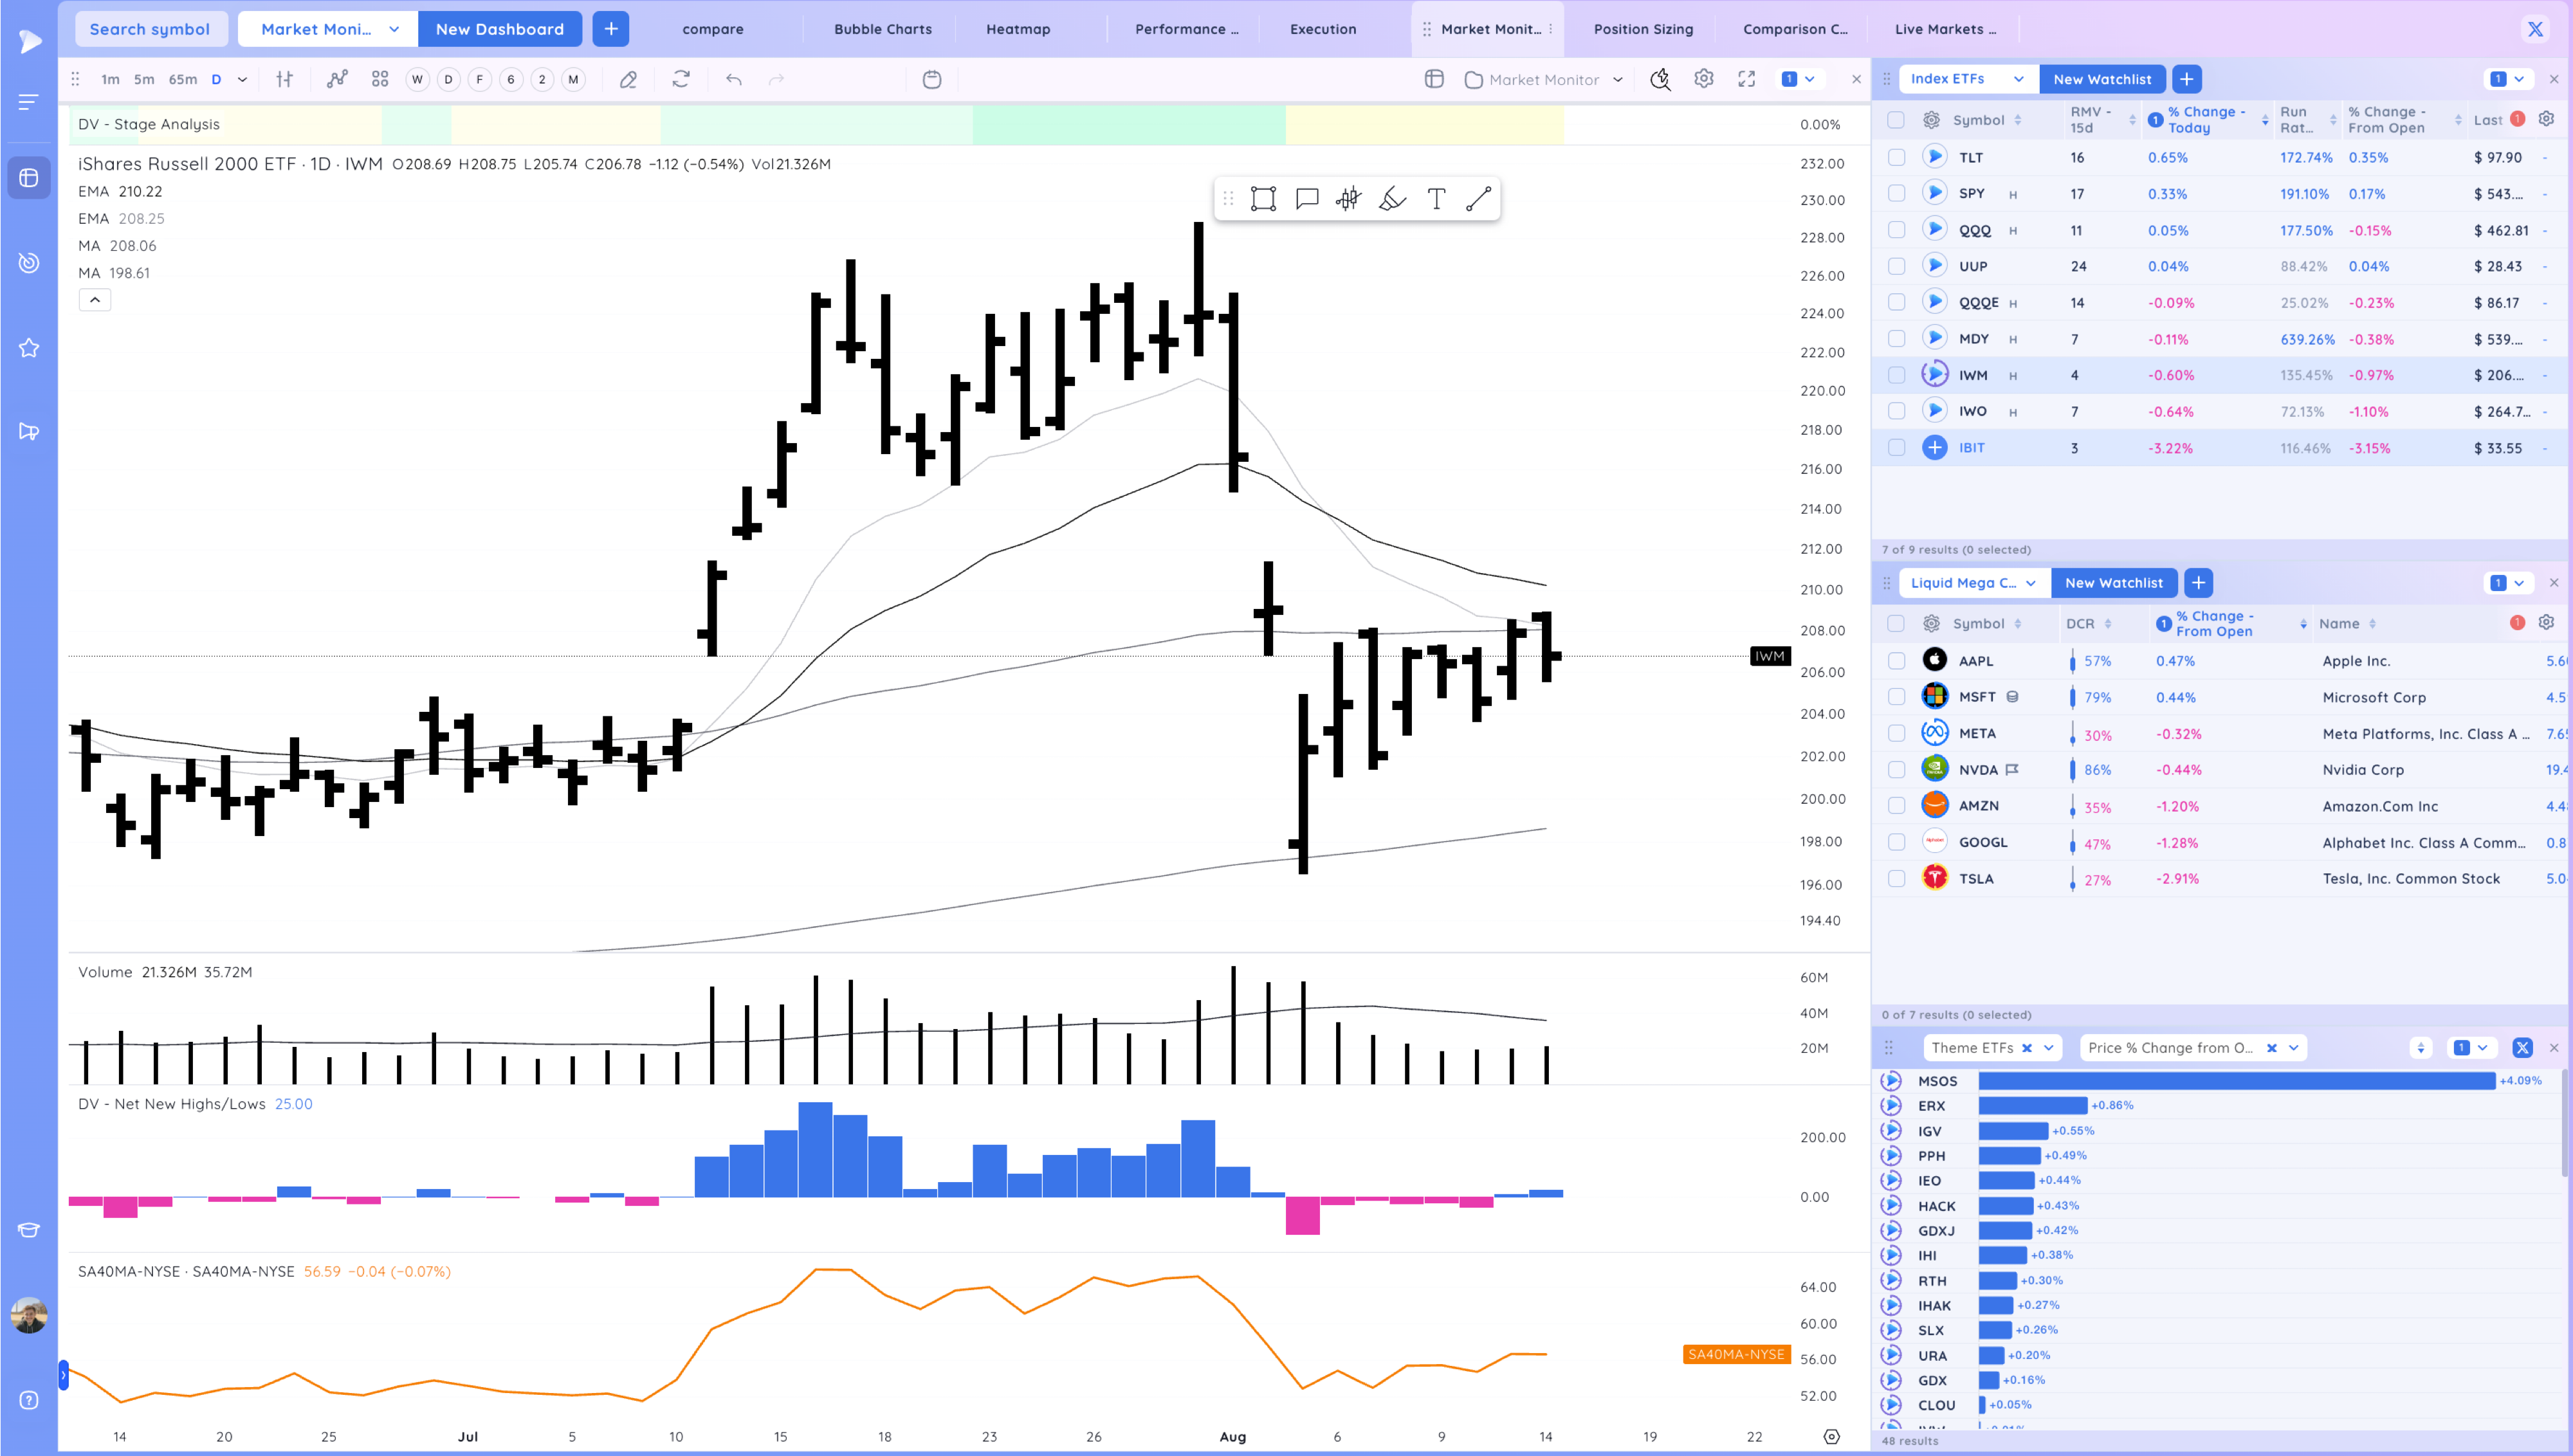This screenshot has width=2573, height=1456.
Task: Select the Text drawing tool
Action: 1436,199
